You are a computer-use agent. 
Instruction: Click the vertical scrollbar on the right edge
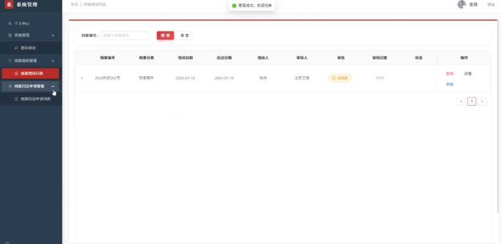click(x=498, y=116)
